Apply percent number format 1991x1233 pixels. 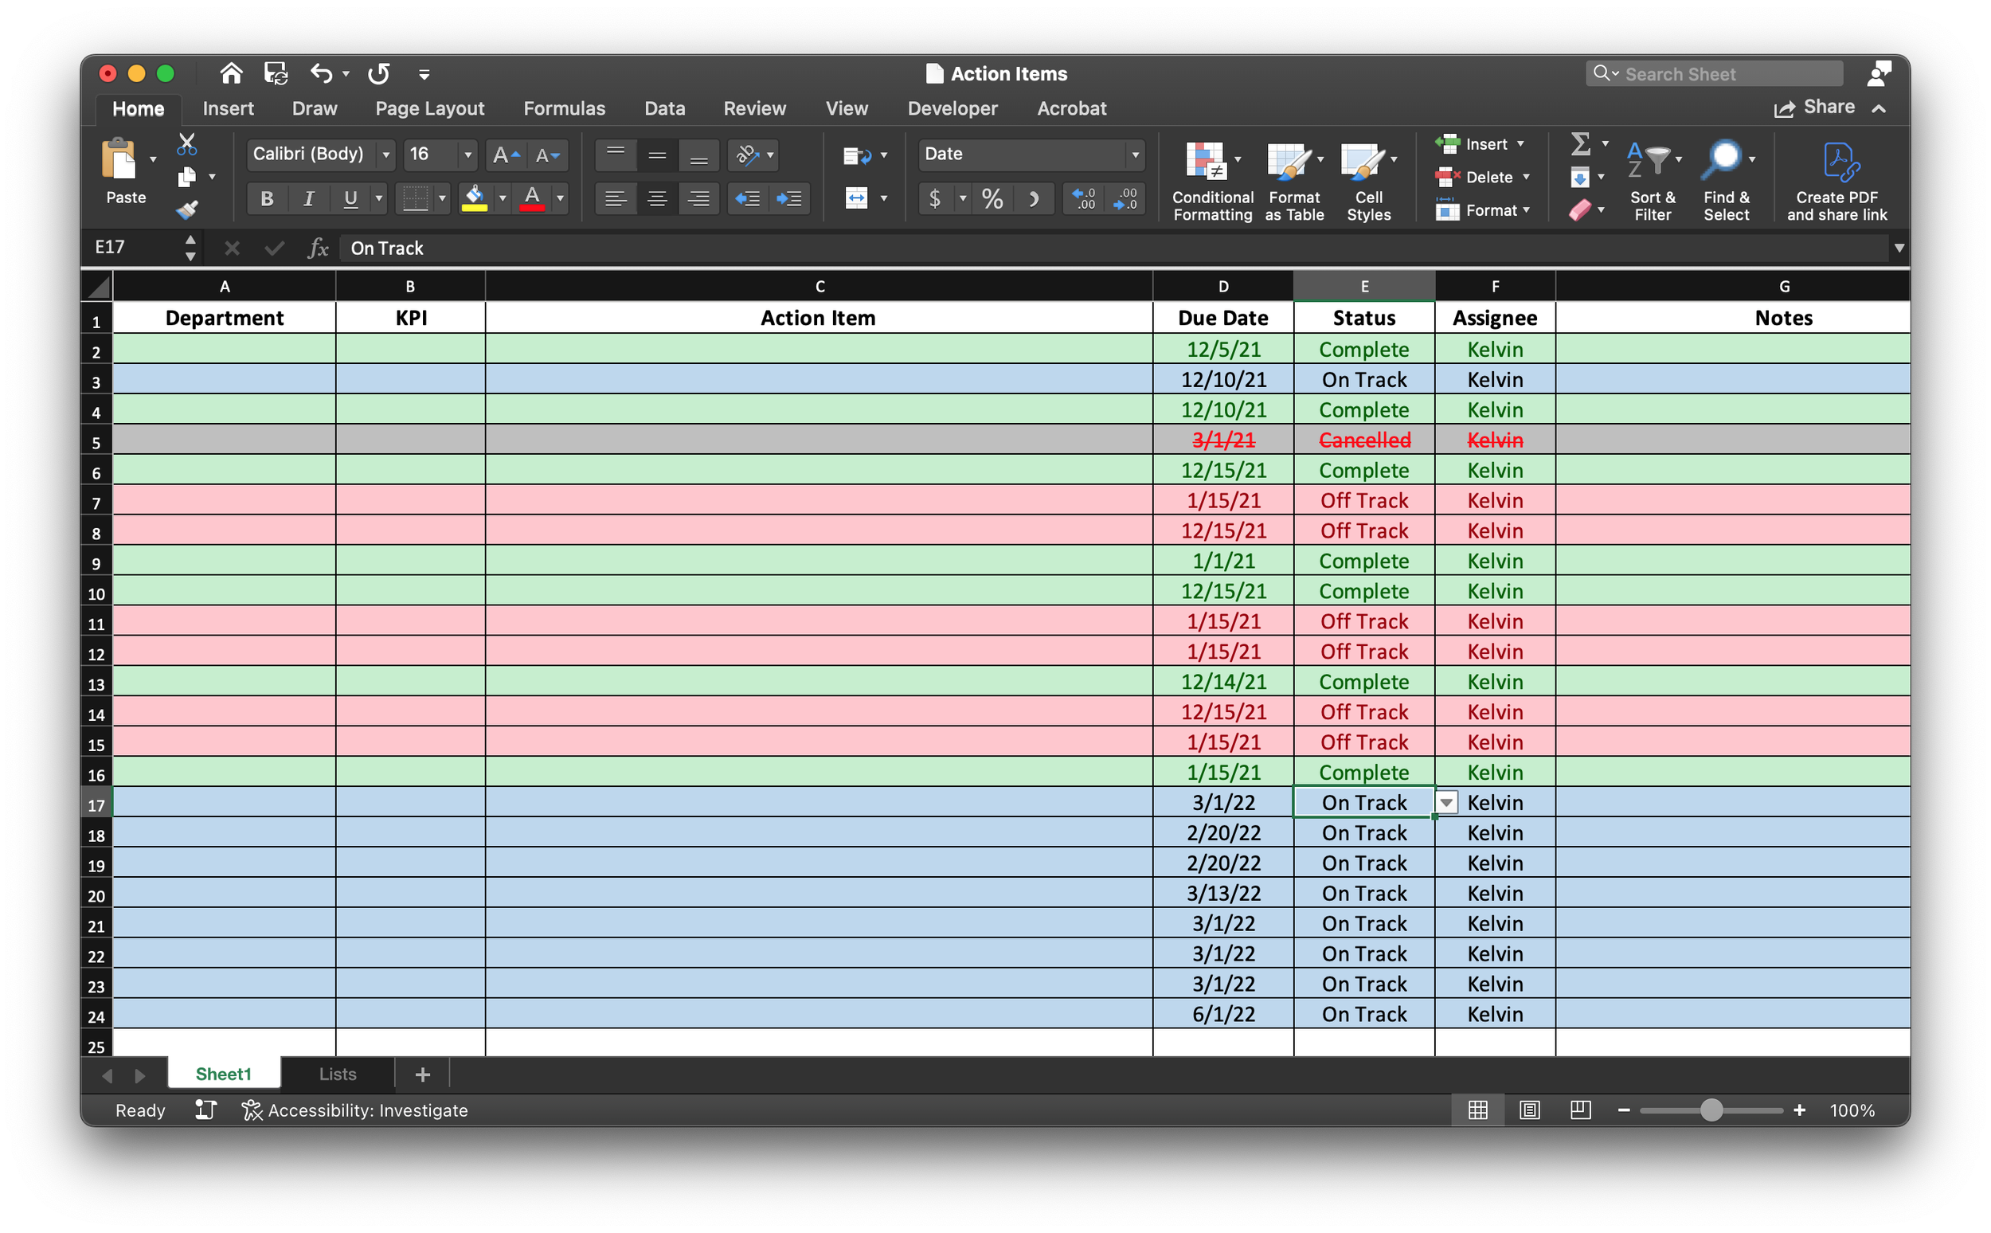point(992,198)
